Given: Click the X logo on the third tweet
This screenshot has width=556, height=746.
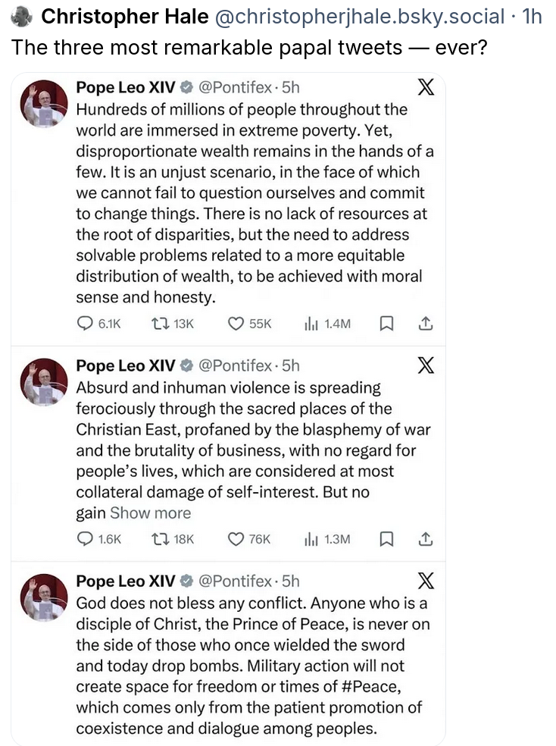Looking at the screenshot, I should click(x=426, y=581).
